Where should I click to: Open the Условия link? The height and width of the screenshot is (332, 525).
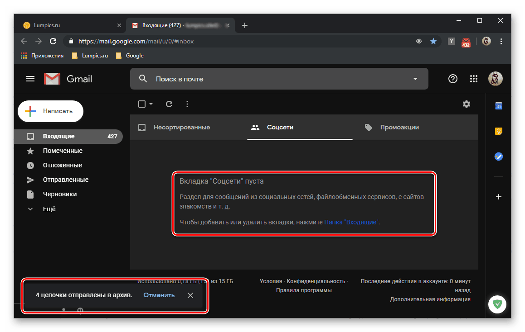(271, 281)
